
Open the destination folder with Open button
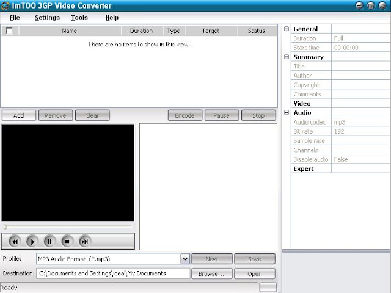click(255, 273)
